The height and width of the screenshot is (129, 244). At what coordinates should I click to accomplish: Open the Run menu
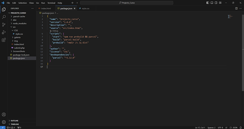coord(43,3)
